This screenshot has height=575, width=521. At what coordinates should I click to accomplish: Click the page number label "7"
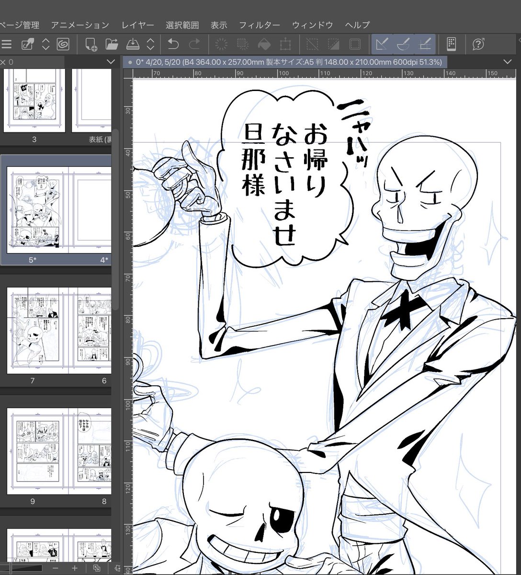pos(33,381)
